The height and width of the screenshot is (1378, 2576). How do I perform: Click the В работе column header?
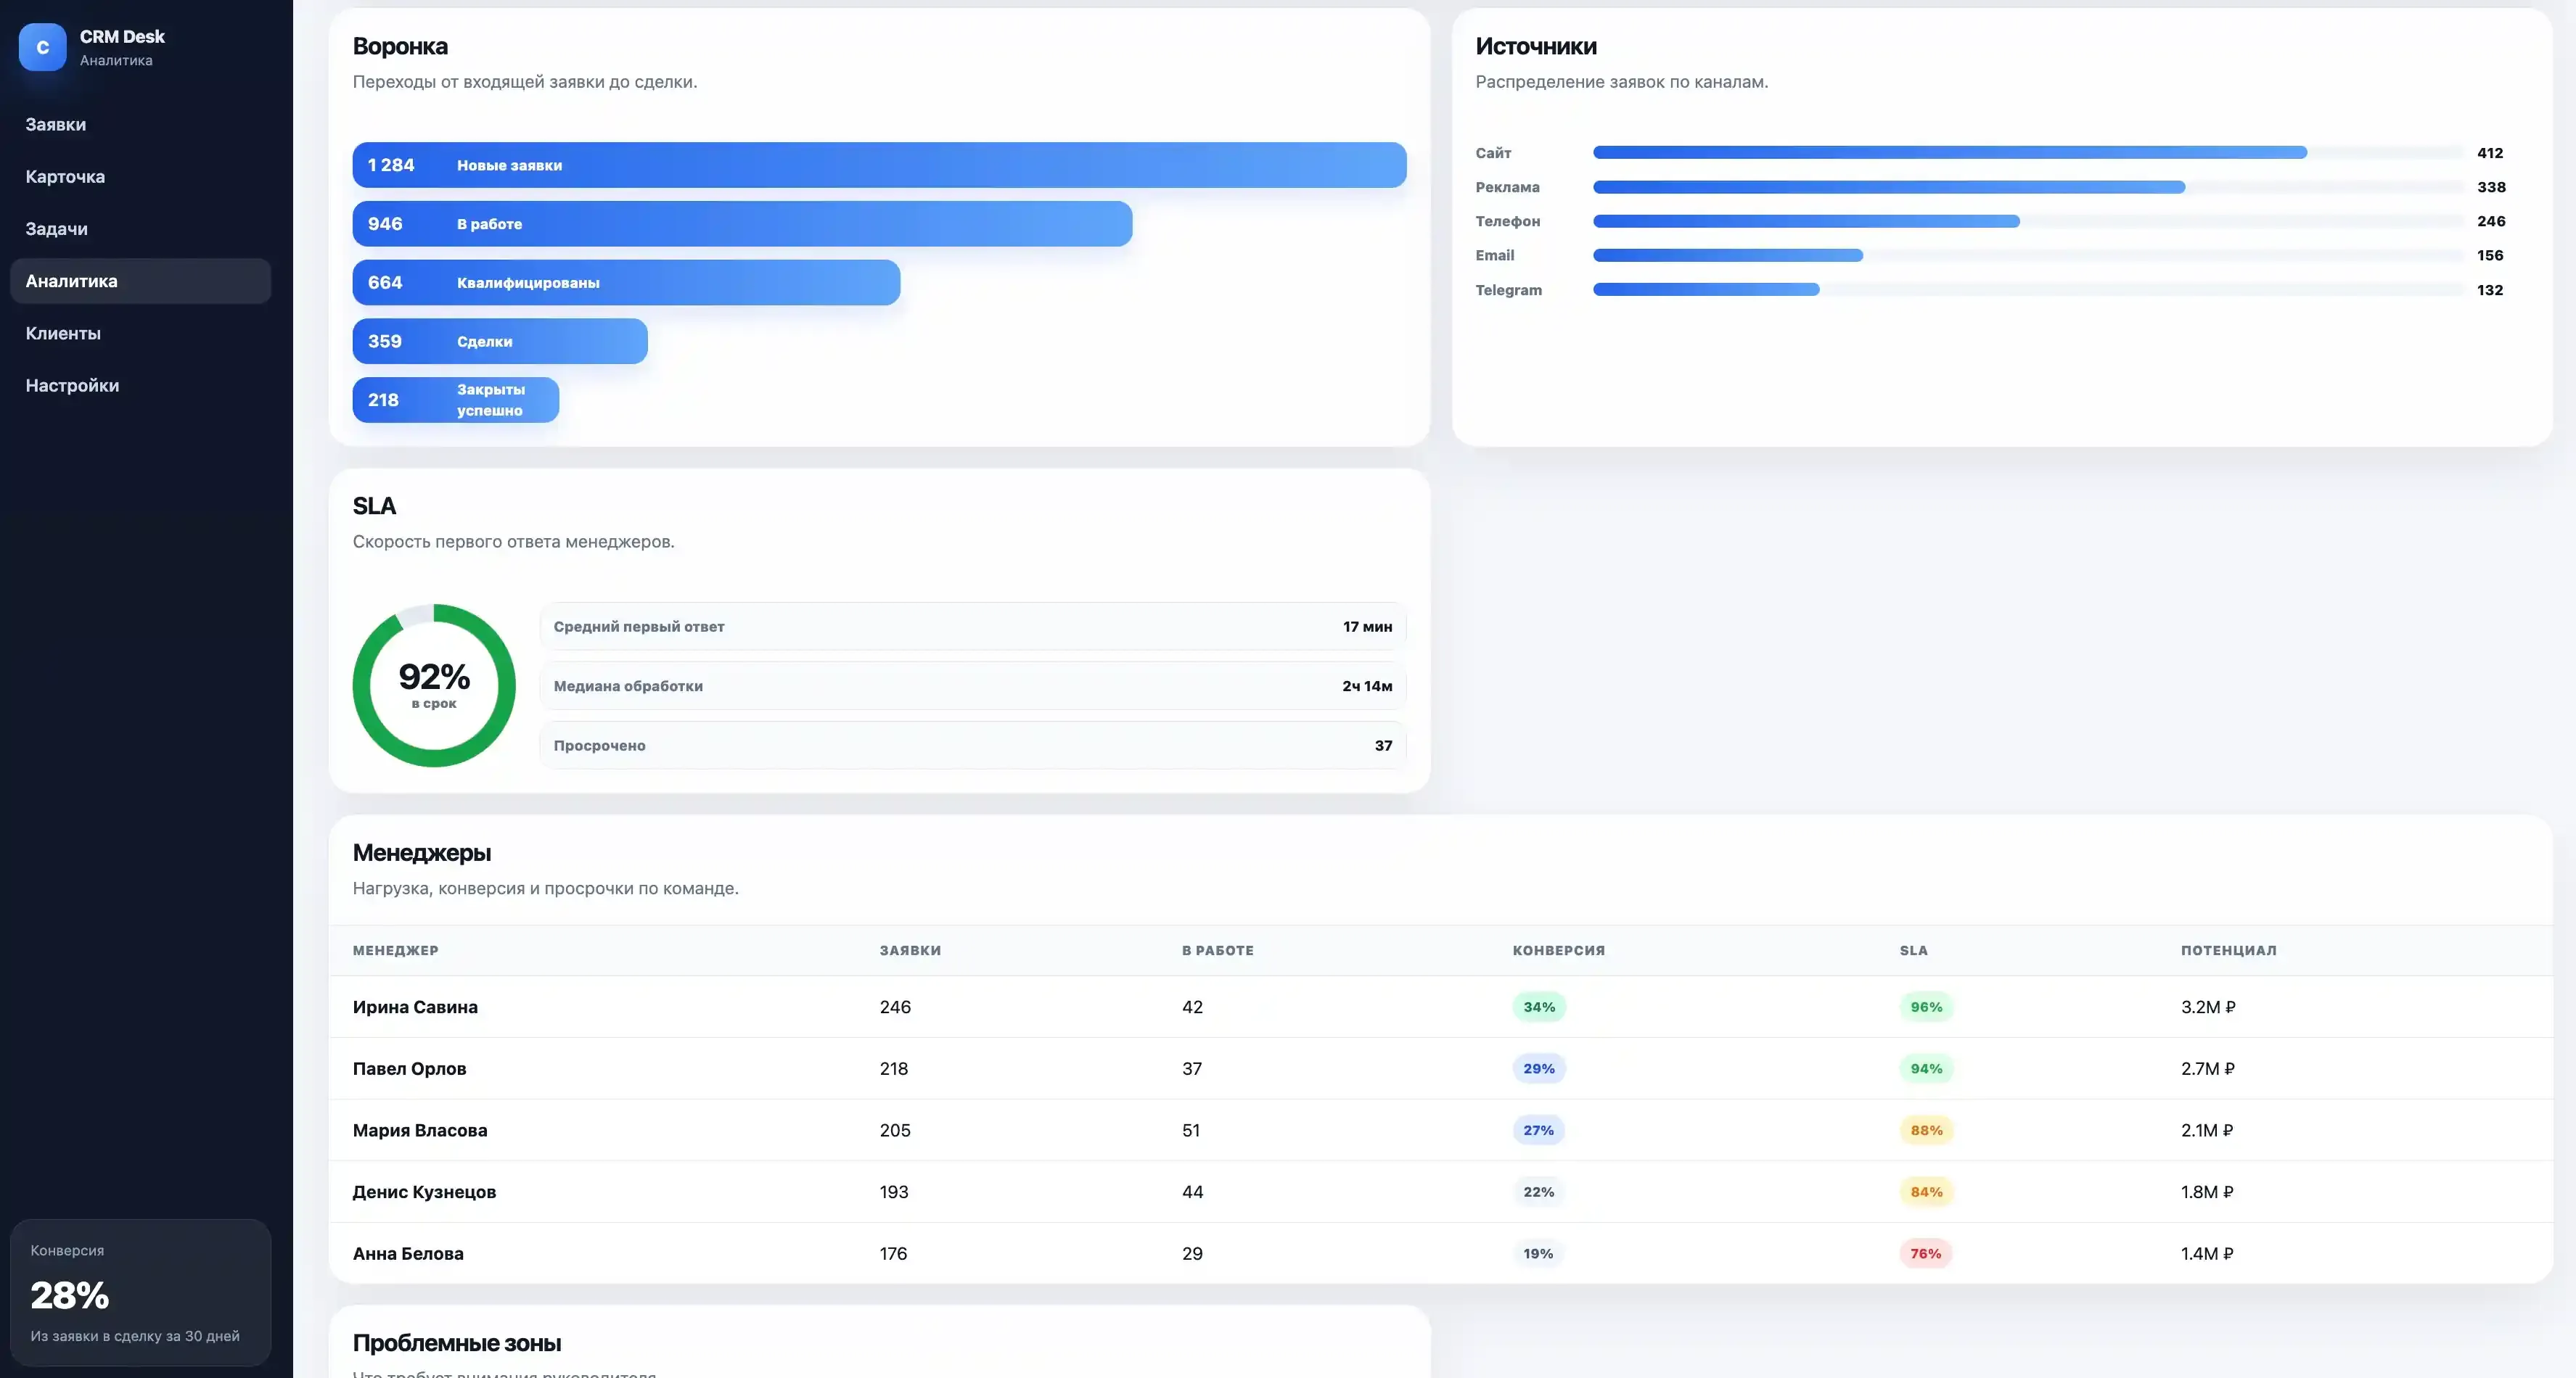[x=1217, y=950]
